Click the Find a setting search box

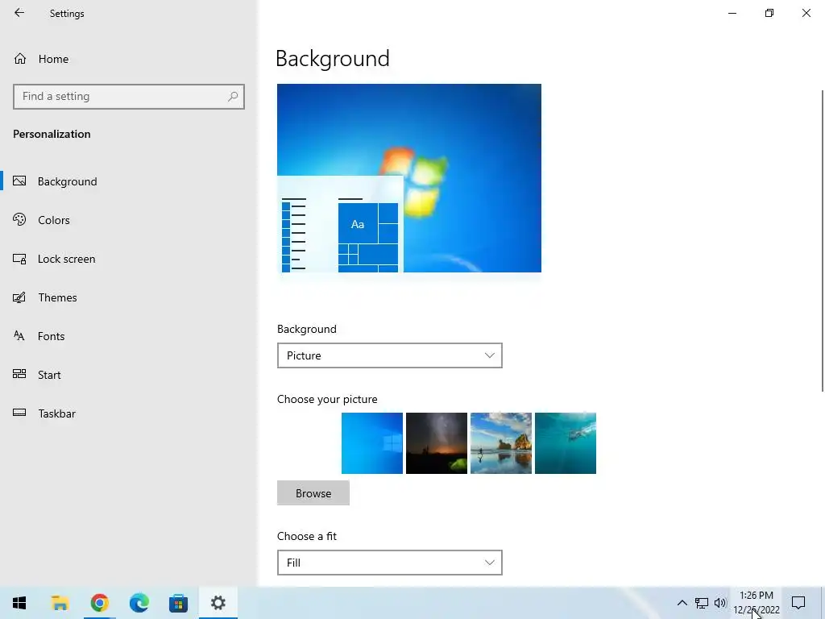[128, 97]
